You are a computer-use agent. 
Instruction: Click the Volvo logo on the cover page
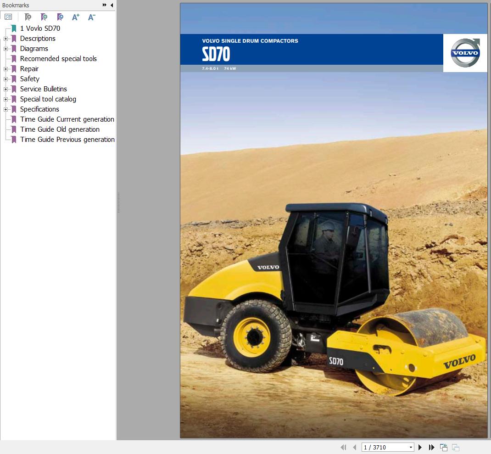click(x=465, y=53)
